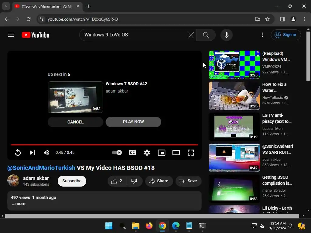Click the magnifier search button
This screenshot has width=311, height=233.
[x=206, y=35]
